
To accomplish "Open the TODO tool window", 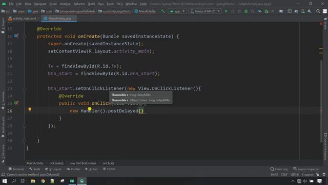I will tap(109, 169).
